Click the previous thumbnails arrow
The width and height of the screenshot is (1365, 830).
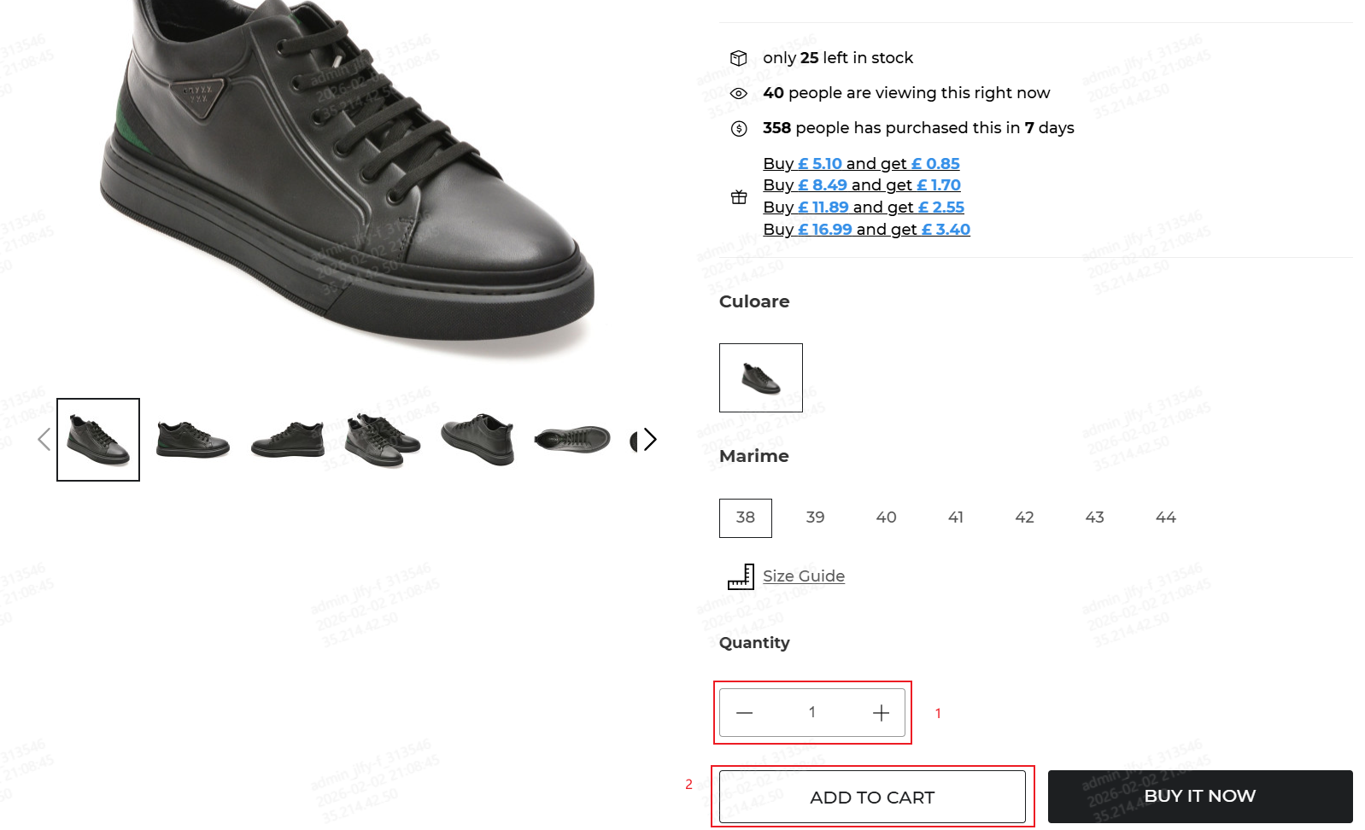[44, 440]
